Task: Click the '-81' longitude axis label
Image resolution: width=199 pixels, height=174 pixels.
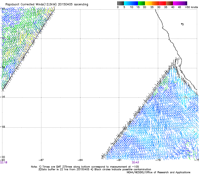Action: tap(119, 160)
